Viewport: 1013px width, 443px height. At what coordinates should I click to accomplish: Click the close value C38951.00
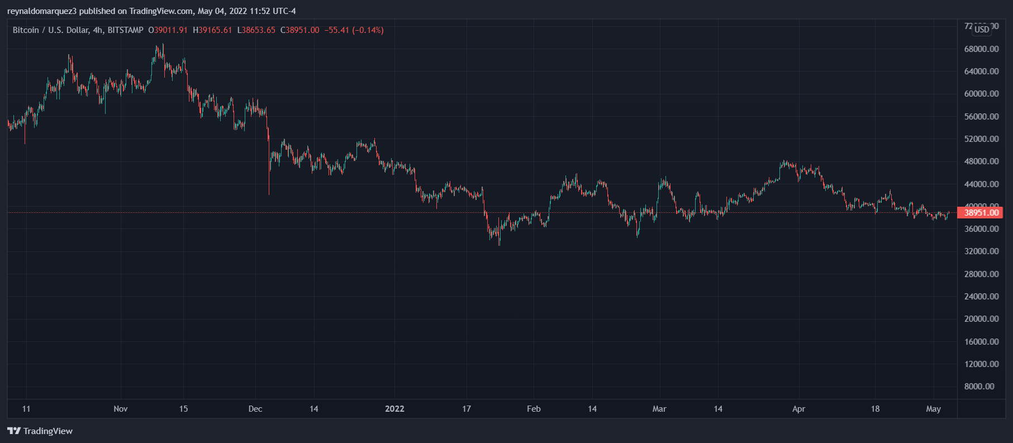click(x=300, y=30)
